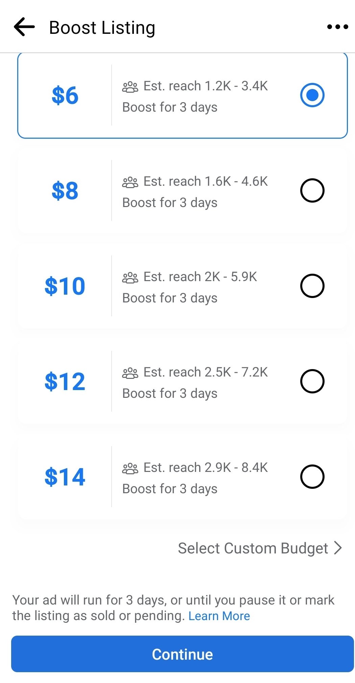
Task: Click the people reach icon in $14 option
Action: tap(130, 469)
